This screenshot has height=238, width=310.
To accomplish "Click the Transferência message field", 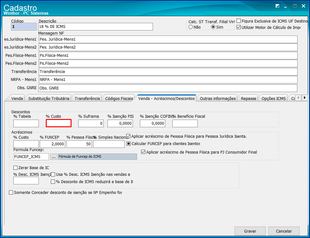I will 168,72.
